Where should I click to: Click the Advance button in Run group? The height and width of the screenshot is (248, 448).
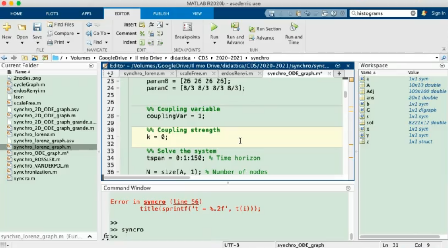click(262, 38)
